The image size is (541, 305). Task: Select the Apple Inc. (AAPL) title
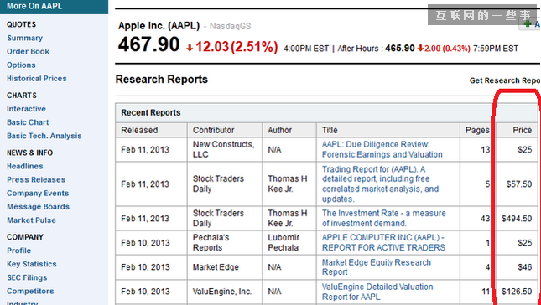click(159, 26)
